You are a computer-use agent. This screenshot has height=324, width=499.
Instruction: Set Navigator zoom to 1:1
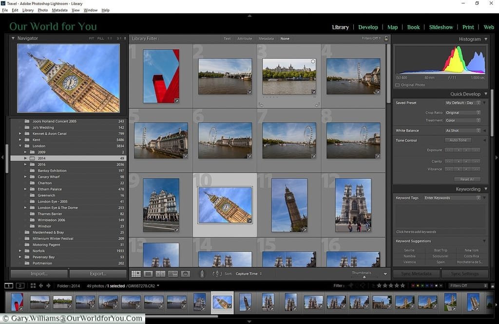pos(110,38)
